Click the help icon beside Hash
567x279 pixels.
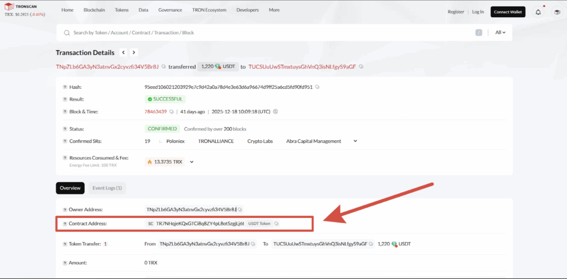pos(65,87)
